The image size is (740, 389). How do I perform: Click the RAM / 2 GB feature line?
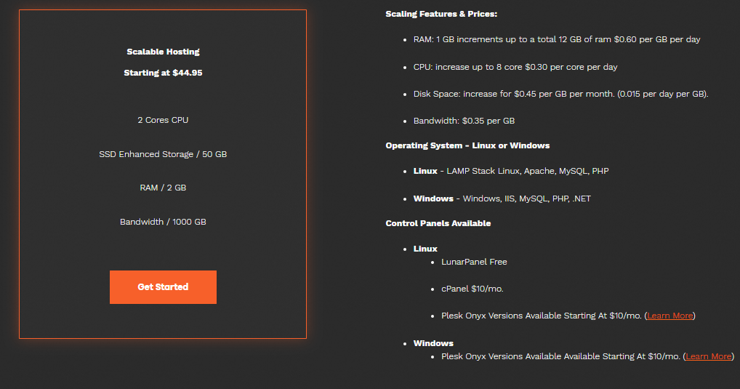click(163, 188)
